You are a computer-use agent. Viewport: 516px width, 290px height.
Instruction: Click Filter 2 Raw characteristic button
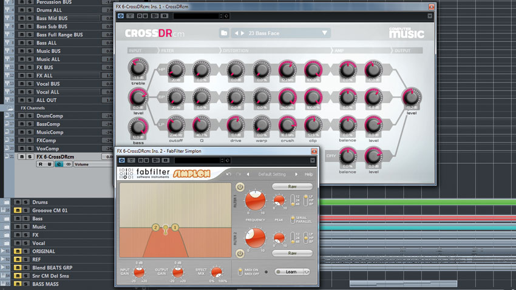point(292,253)
